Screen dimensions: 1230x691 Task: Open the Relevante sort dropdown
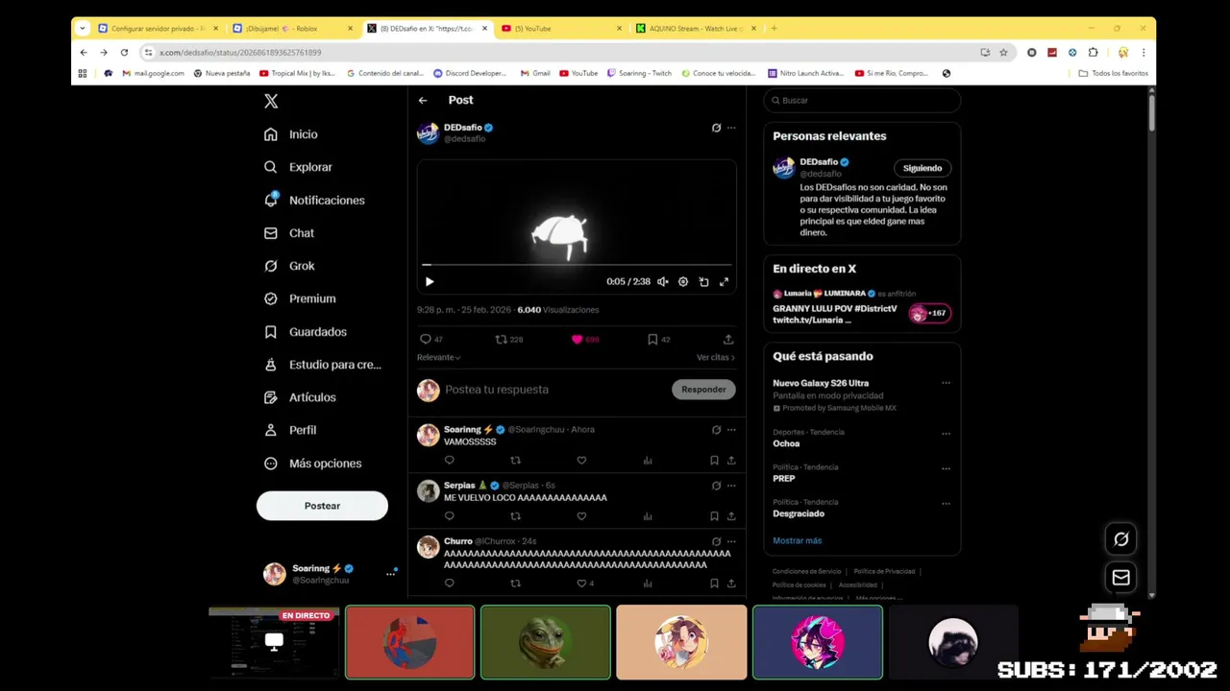(x=438, y=357)
